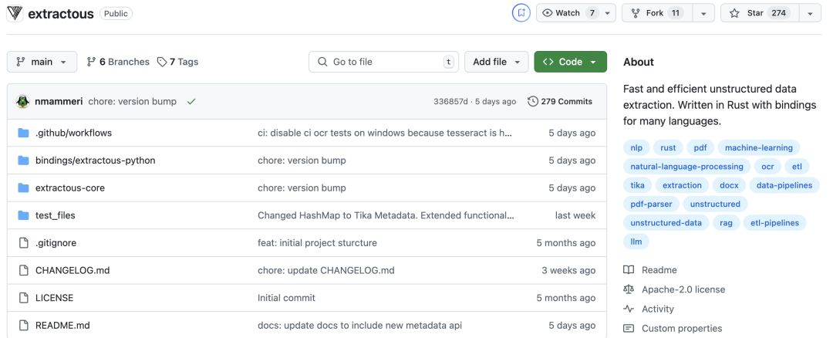Click the green Code button
The height and width of the screenshot is (338, 833).
570,62
